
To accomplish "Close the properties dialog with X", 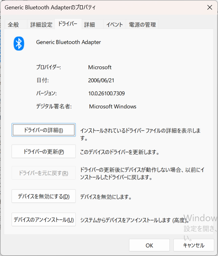I will pos(210,7).
